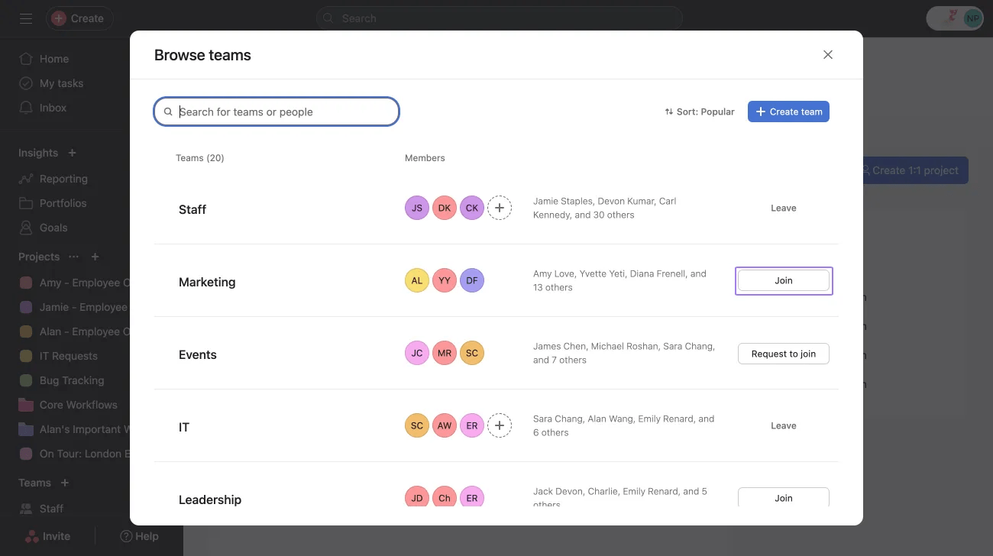Open the Projects more options menu
Screen dimensions: 993x556
coord(74,257)
